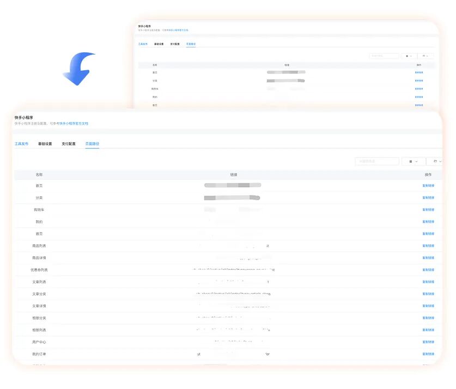Select the 文章列表 name cell
This screenshot has width=456, height=389.
pos(39,282)
